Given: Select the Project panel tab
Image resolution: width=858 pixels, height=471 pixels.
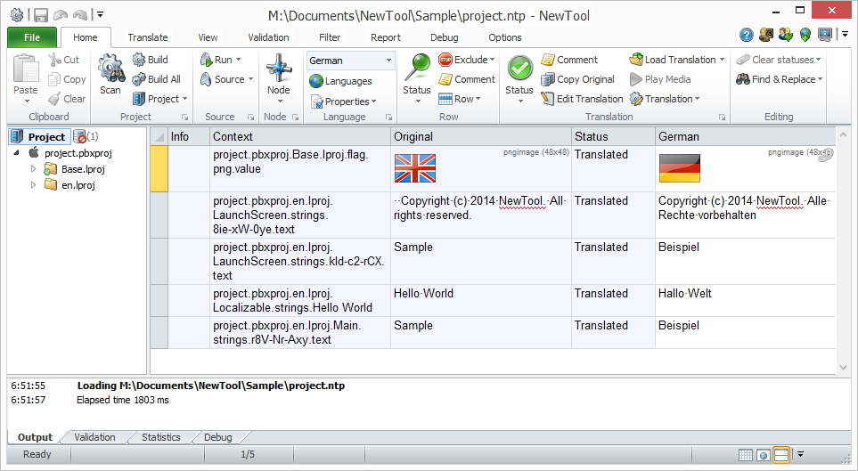Looking at the screenshot, I should click(40, 136).
